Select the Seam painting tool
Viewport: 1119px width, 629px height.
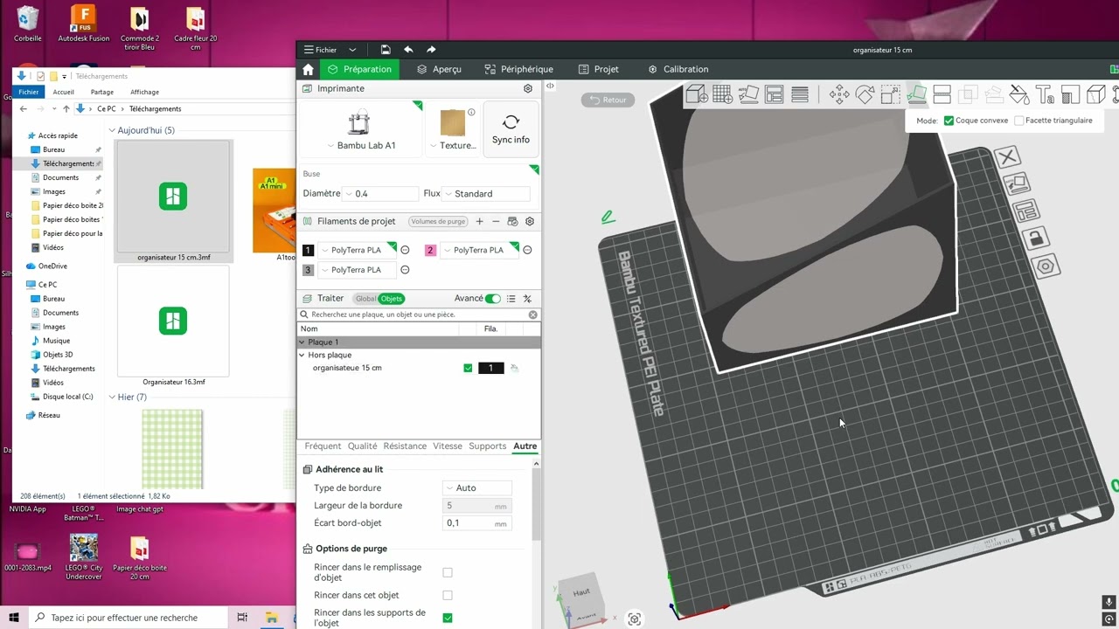point(1070,94)
